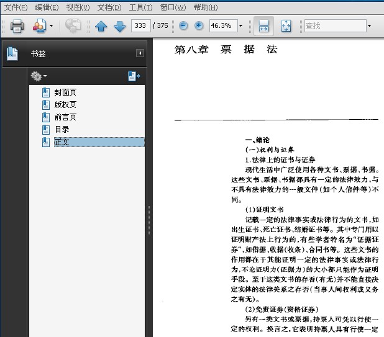Expand the collaborate icon dropdown arrow

coord(51,25)
